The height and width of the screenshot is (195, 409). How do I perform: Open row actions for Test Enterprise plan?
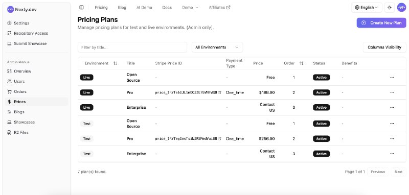click(392, 154)
